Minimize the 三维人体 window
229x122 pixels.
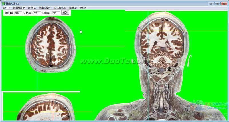point(211,3)
